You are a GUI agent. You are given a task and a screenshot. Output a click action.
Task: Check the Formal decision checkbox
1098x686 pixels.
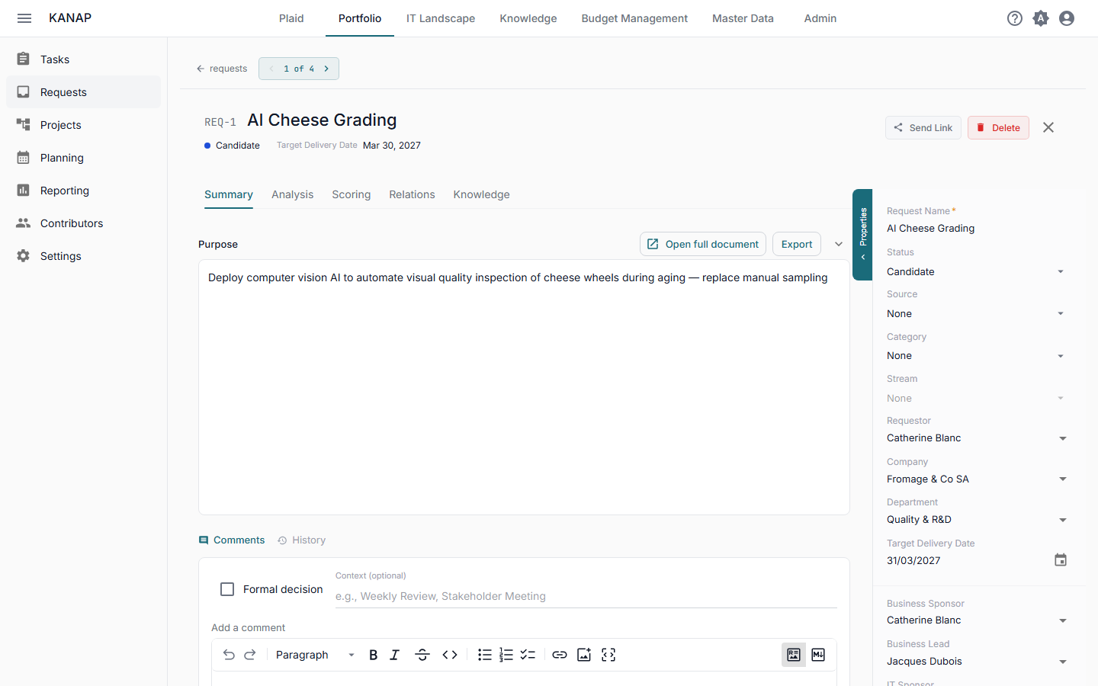click(x=227, y=589)
